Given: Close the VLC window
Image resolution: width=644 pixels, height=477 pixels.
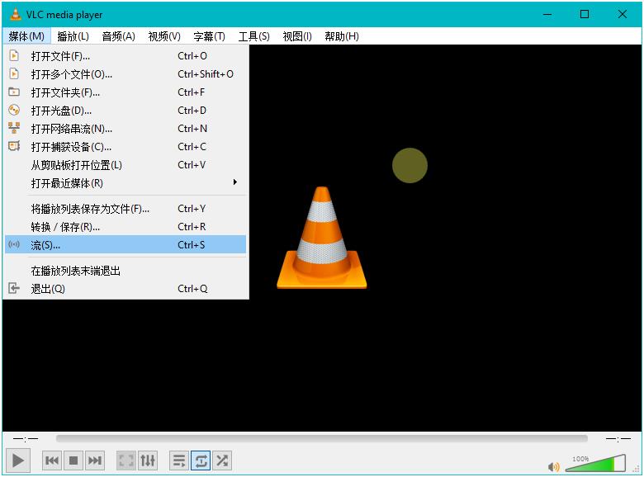Looking at the screenshot, I should click(623, 14).
